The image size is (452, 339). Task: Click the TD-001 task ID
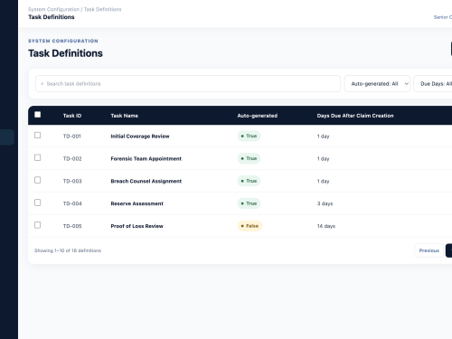[x=72, y=137]
